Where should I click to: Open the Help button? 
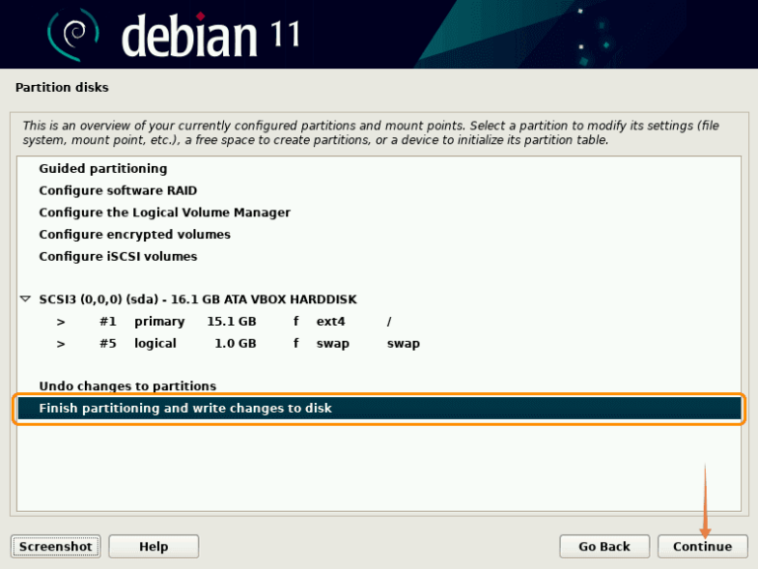pyautogui.click(x=153, y=546)
